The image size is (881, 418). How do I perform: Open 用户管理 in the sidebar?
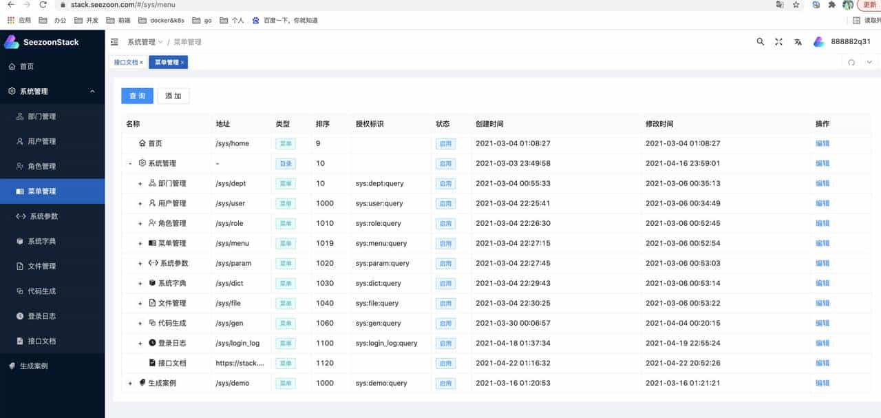pos(41,141)
